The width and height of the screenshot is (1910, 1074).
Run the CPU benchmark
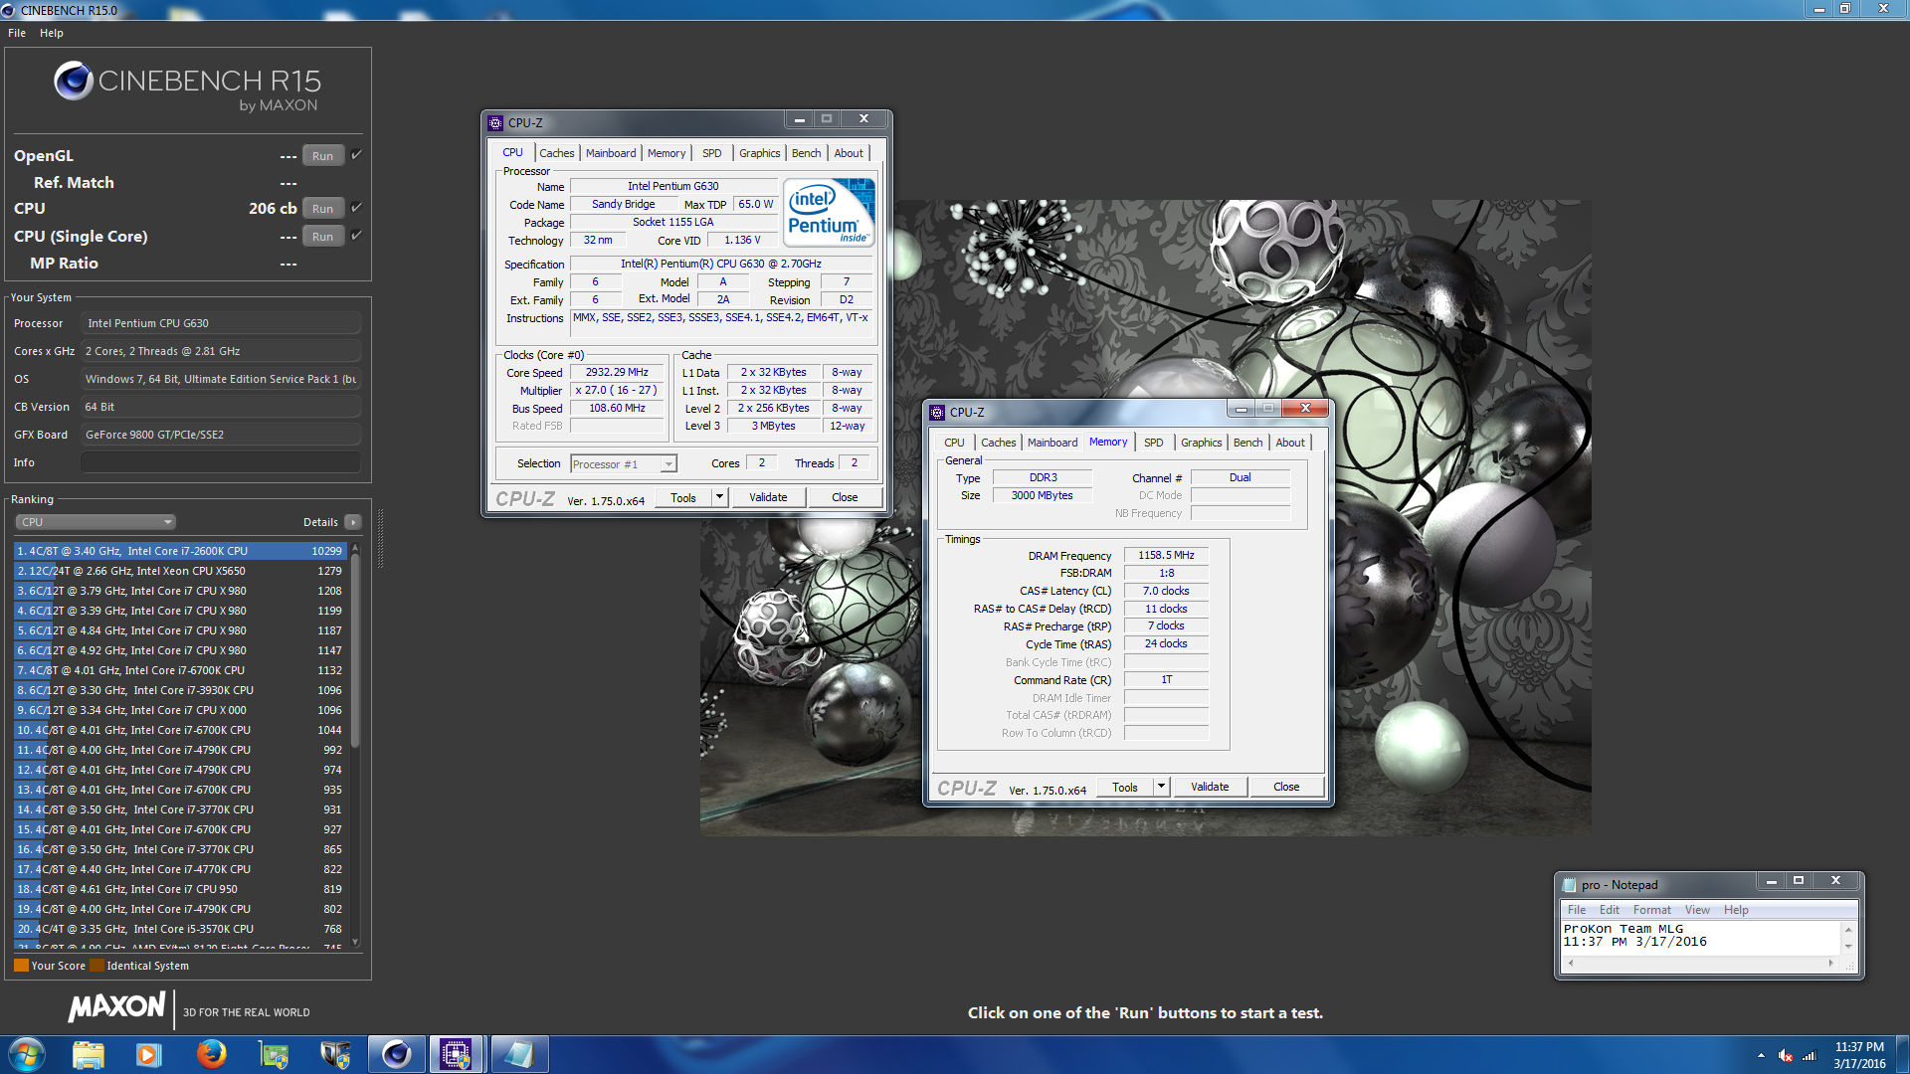click(322, 208)
